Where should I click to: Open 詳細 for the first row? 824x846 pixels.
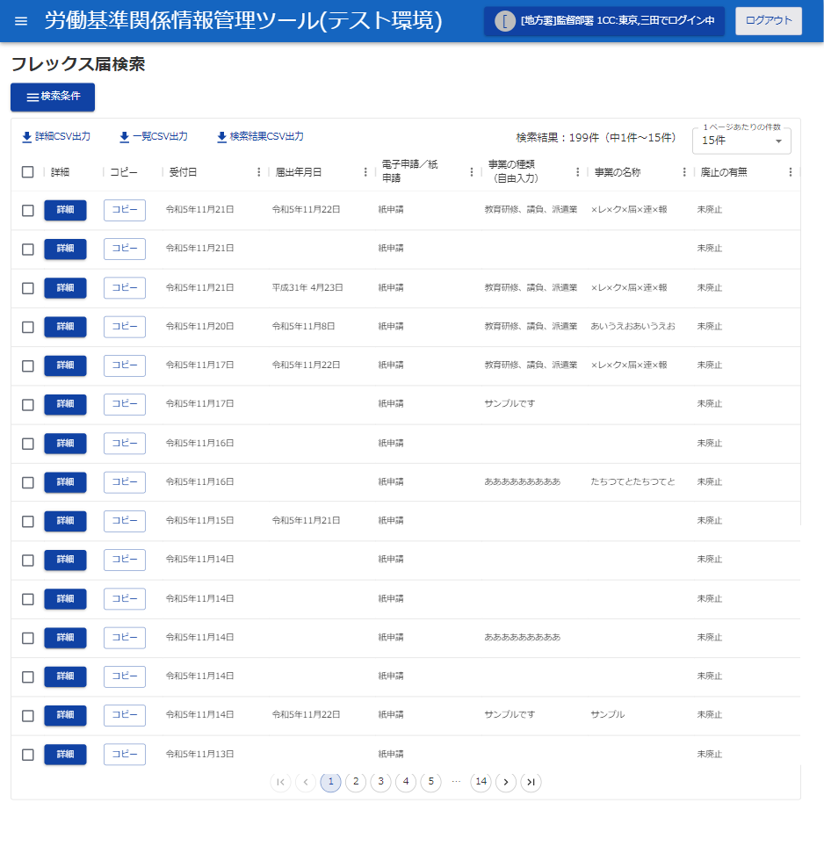tap(65, 210)
